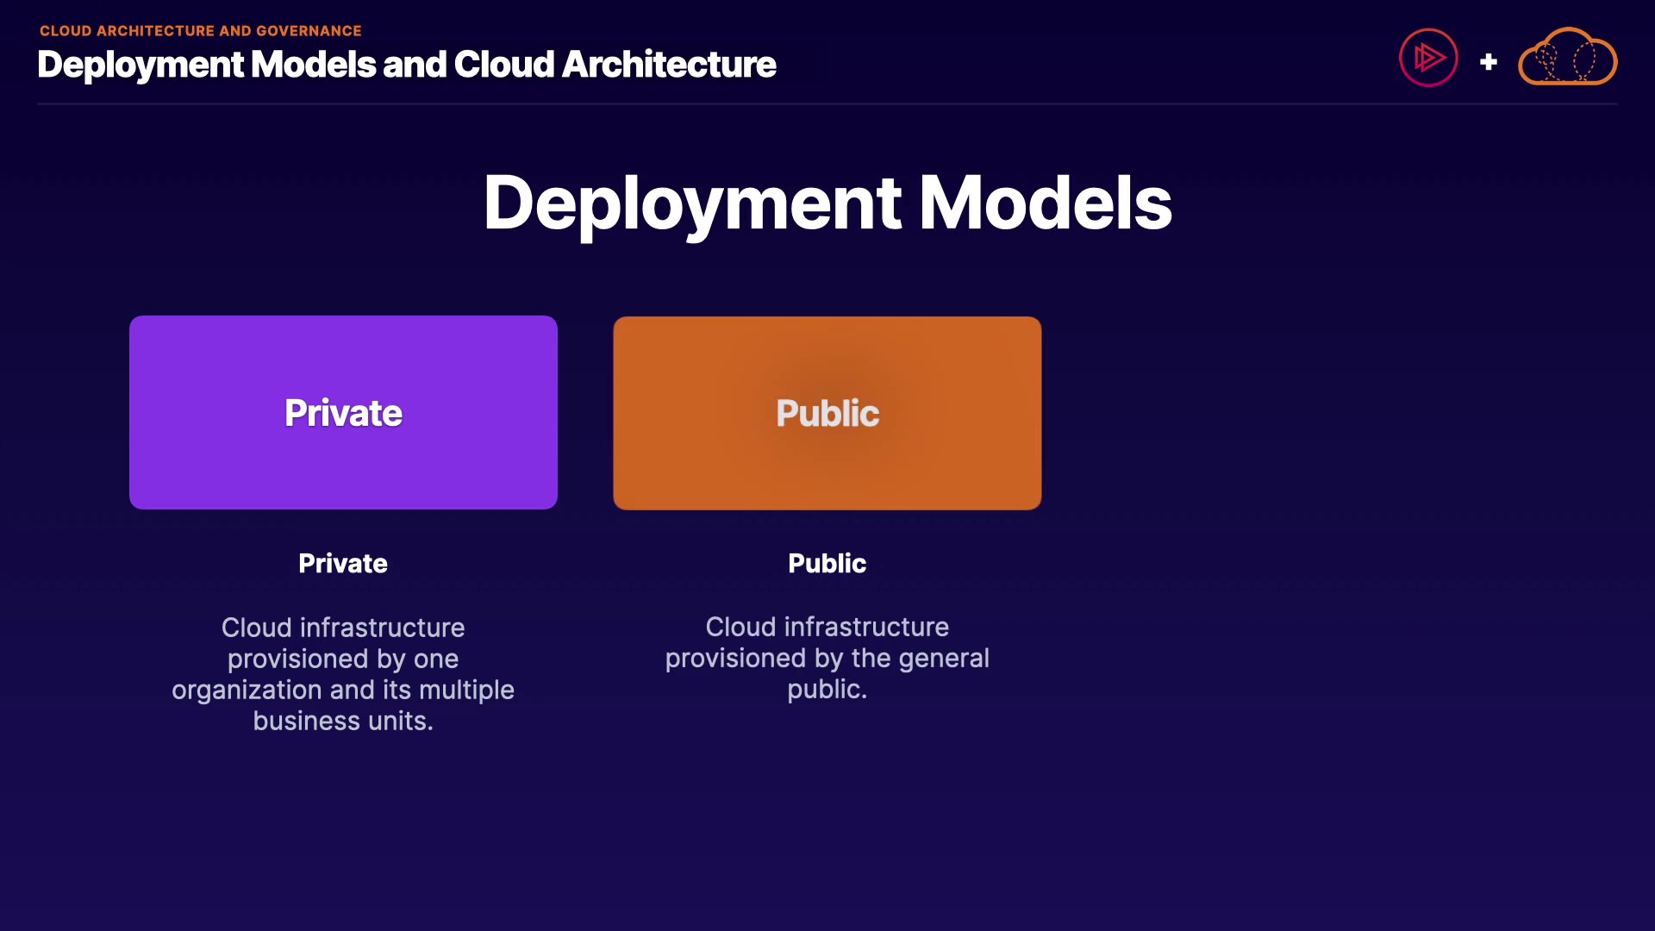This screenshot has width=1655, height=931.
Task: Click 'Cloud infrastructure' line under Public heading
Action: point(827,627)
